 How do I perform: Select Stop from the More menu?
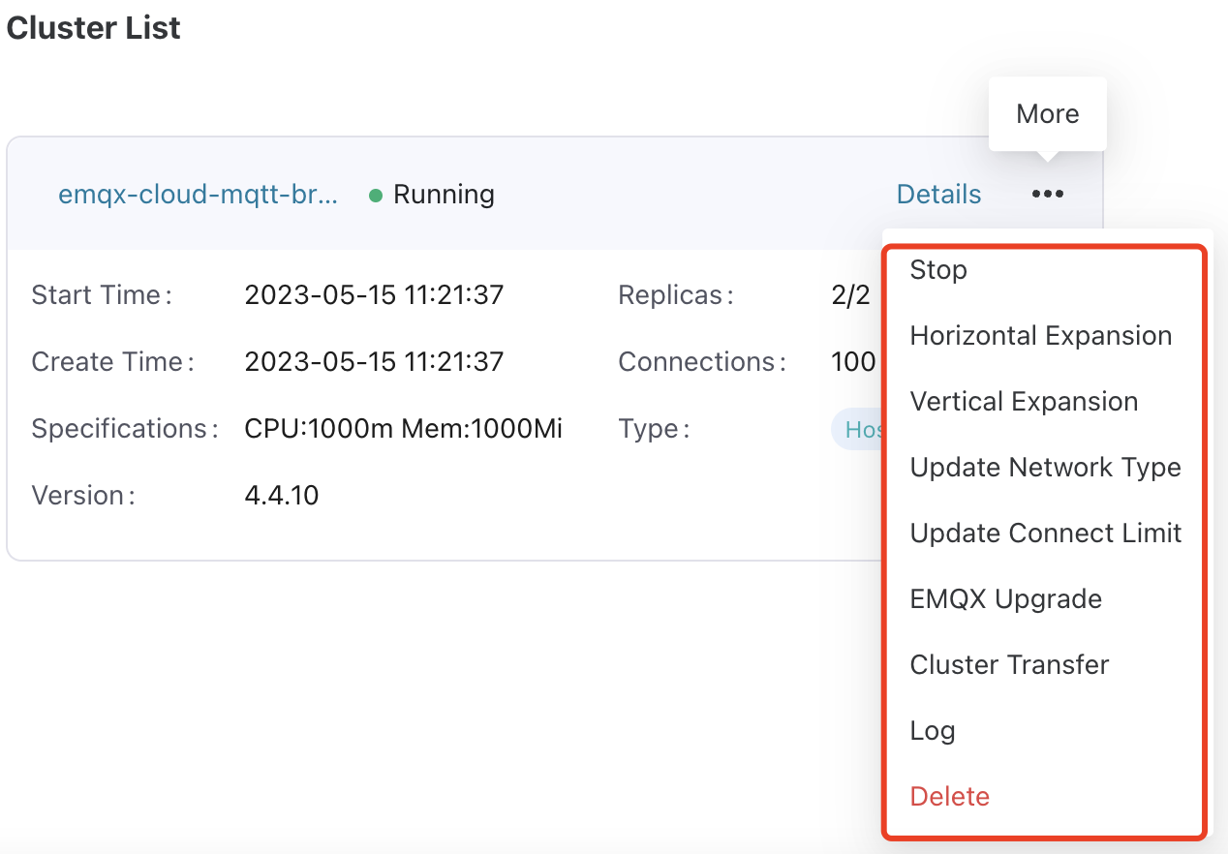(x=938, y=270)
